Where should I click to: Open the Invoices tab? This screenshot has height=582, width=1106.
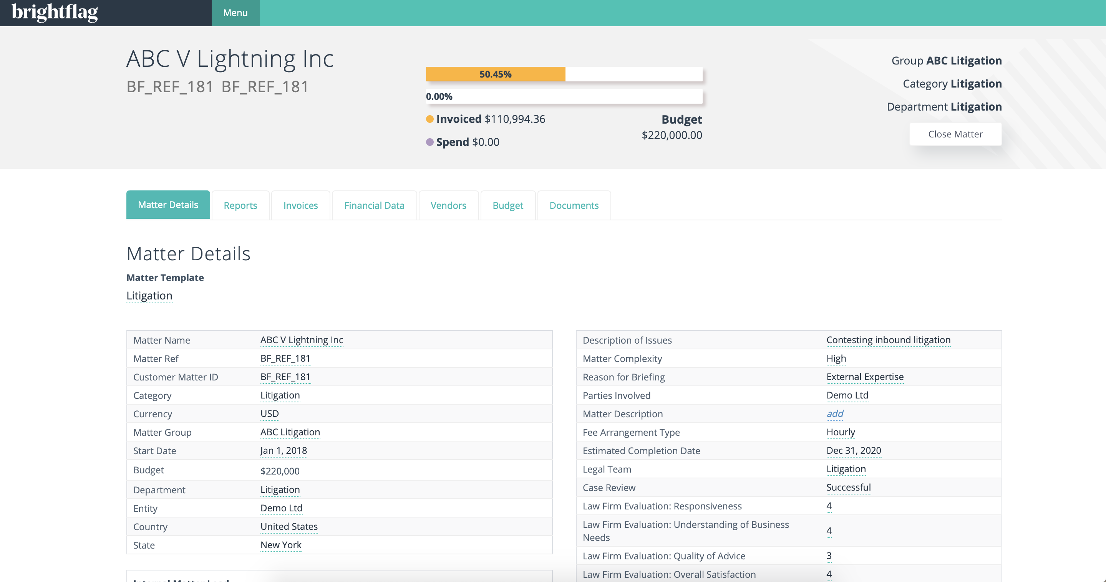click(300, 205)
